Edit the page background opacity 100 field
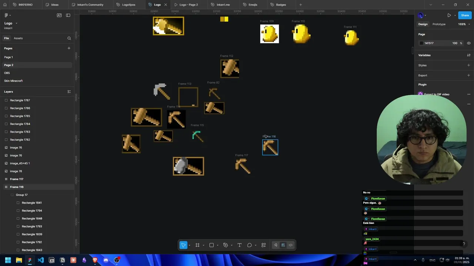This screenshot has height=266, width=474. [455, 43]
